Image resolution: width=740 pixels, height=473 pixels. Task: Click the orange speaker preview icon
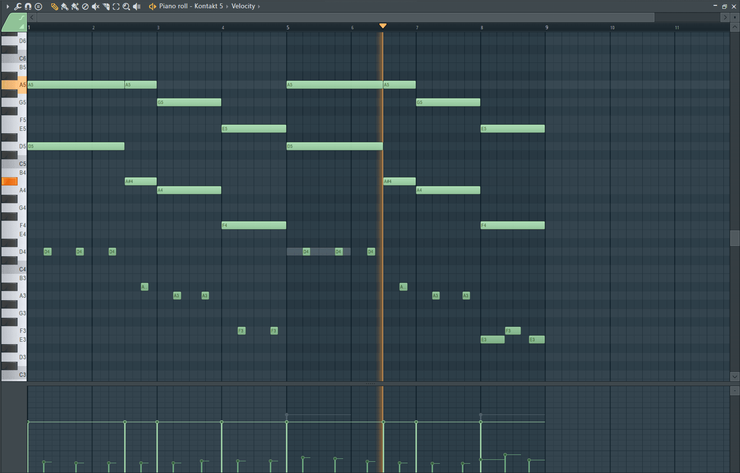(x=152, y=6)
